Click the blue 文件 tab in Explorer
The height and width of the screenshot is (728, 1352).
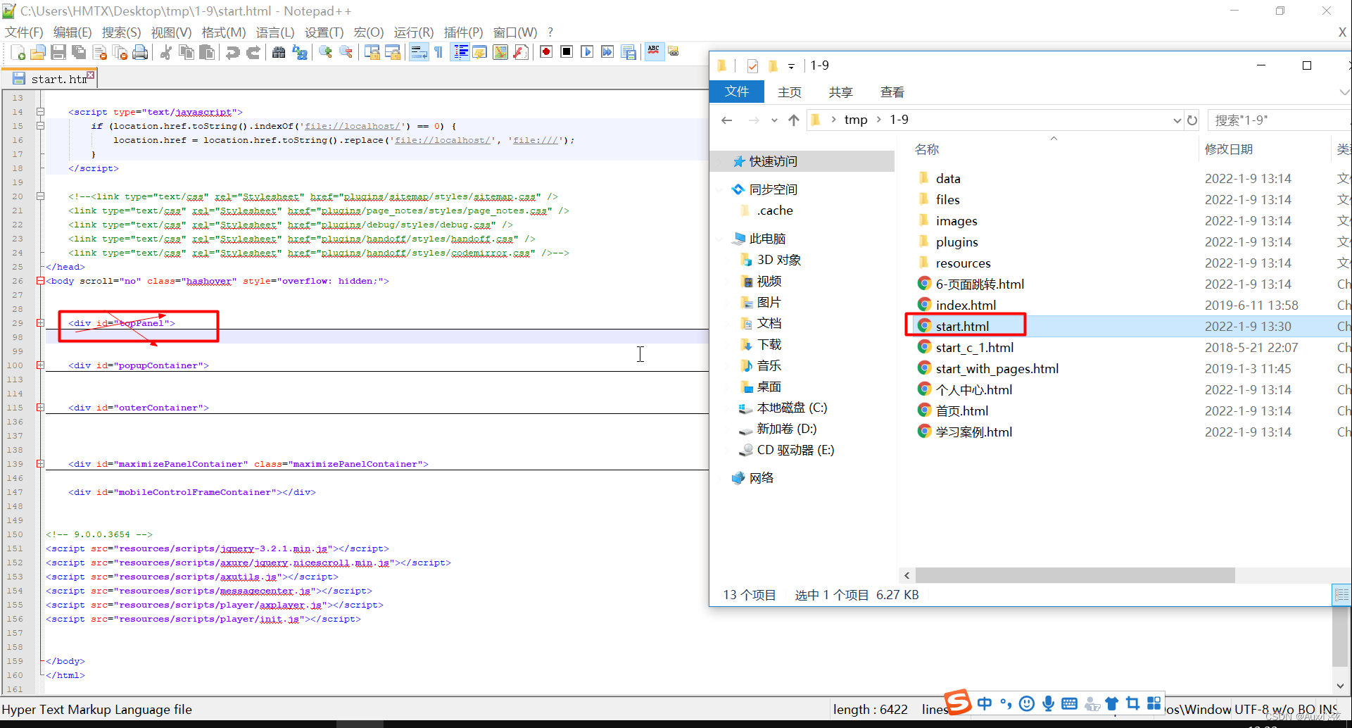[x=737, y=92]
